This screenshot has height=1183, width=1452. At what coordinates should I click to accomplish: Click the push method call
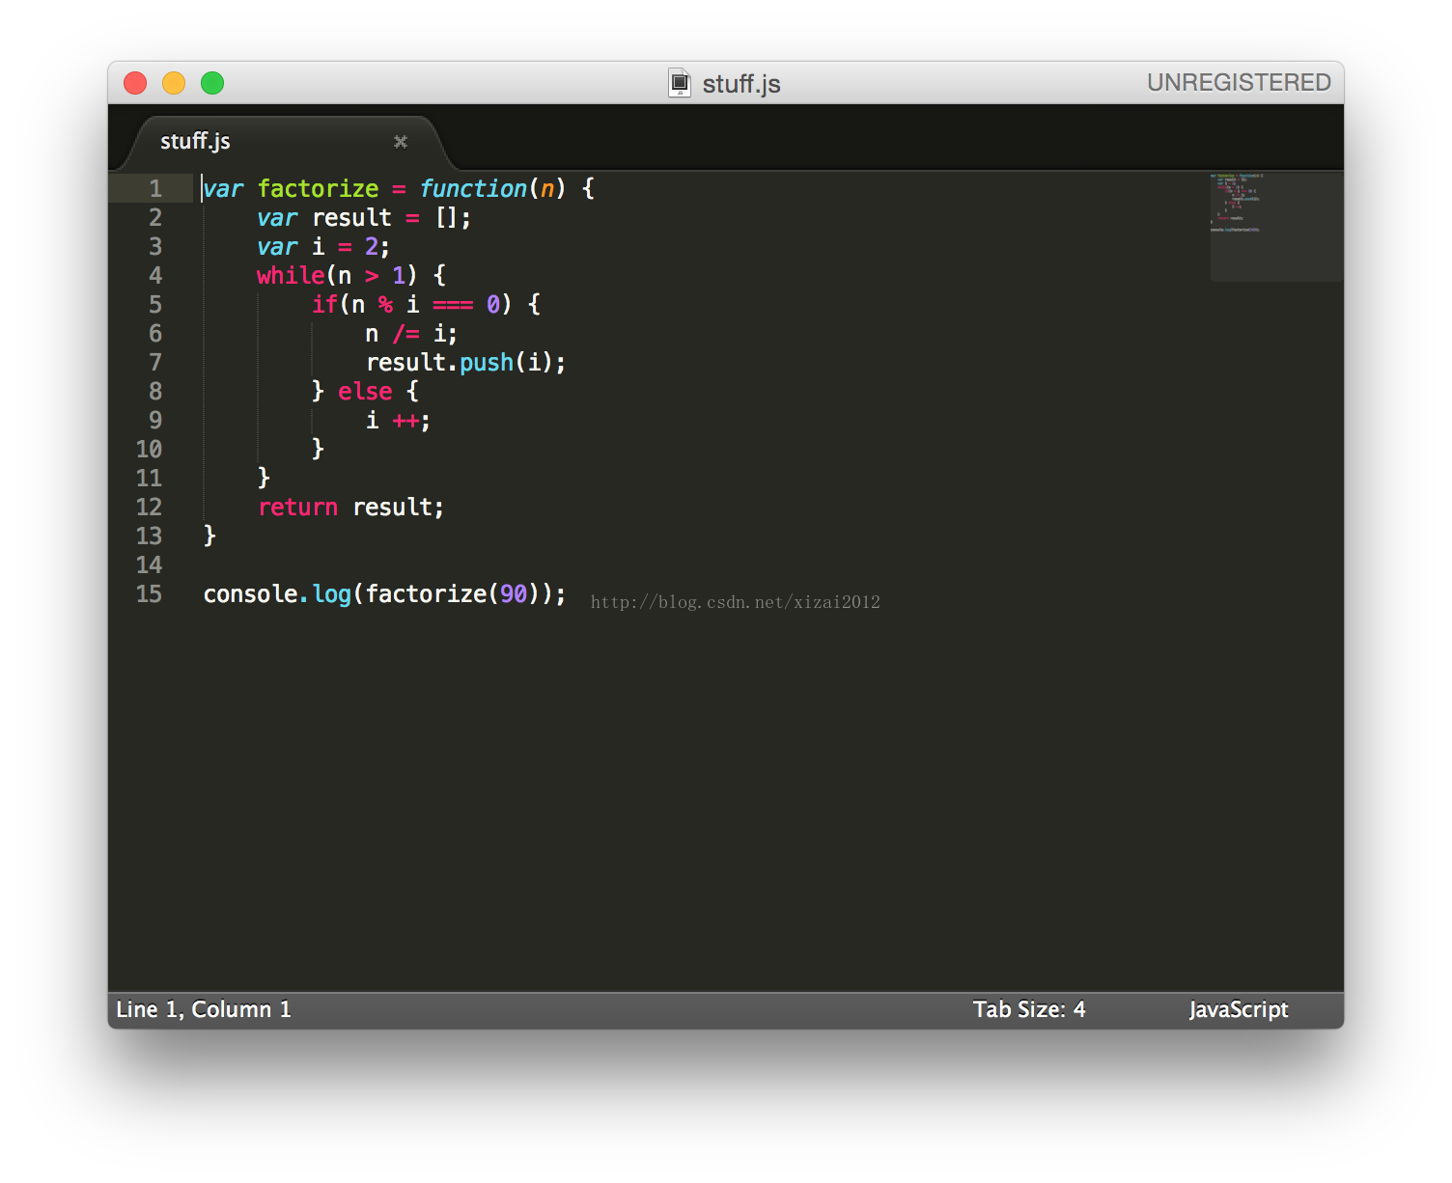pos(487,362)
